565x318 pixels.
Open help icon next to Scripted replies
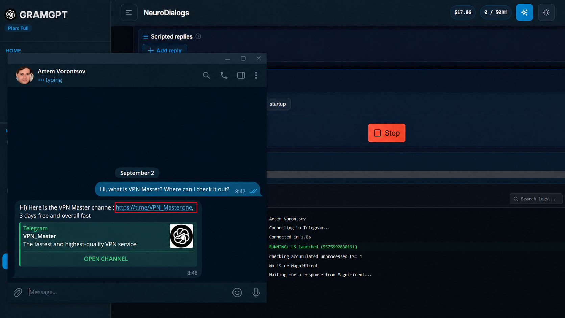point(198,36)
